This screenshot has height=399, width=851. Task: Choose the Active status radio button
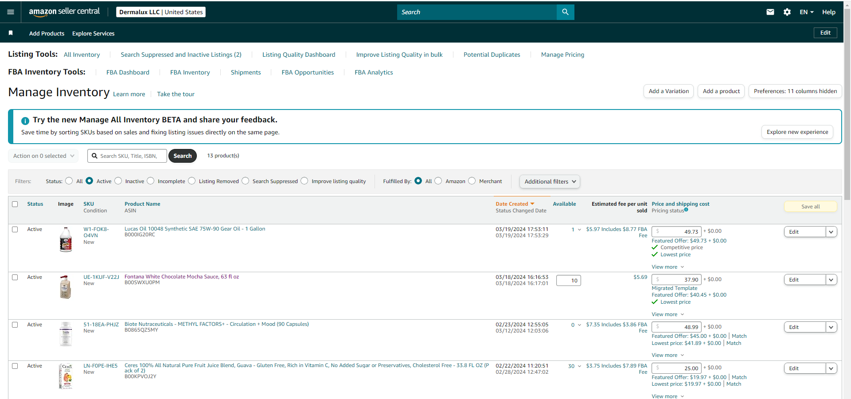[89, 181]
